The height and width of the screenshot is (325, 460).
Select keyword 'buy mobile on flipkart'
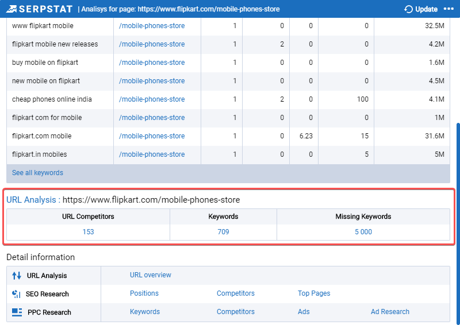45,63
